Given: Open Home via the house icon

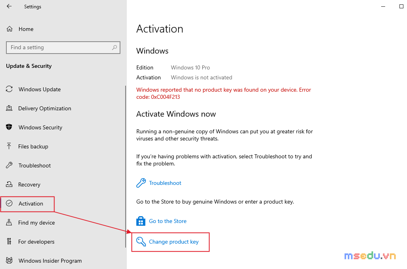Looking at the screenshot, I should [10, 29].
